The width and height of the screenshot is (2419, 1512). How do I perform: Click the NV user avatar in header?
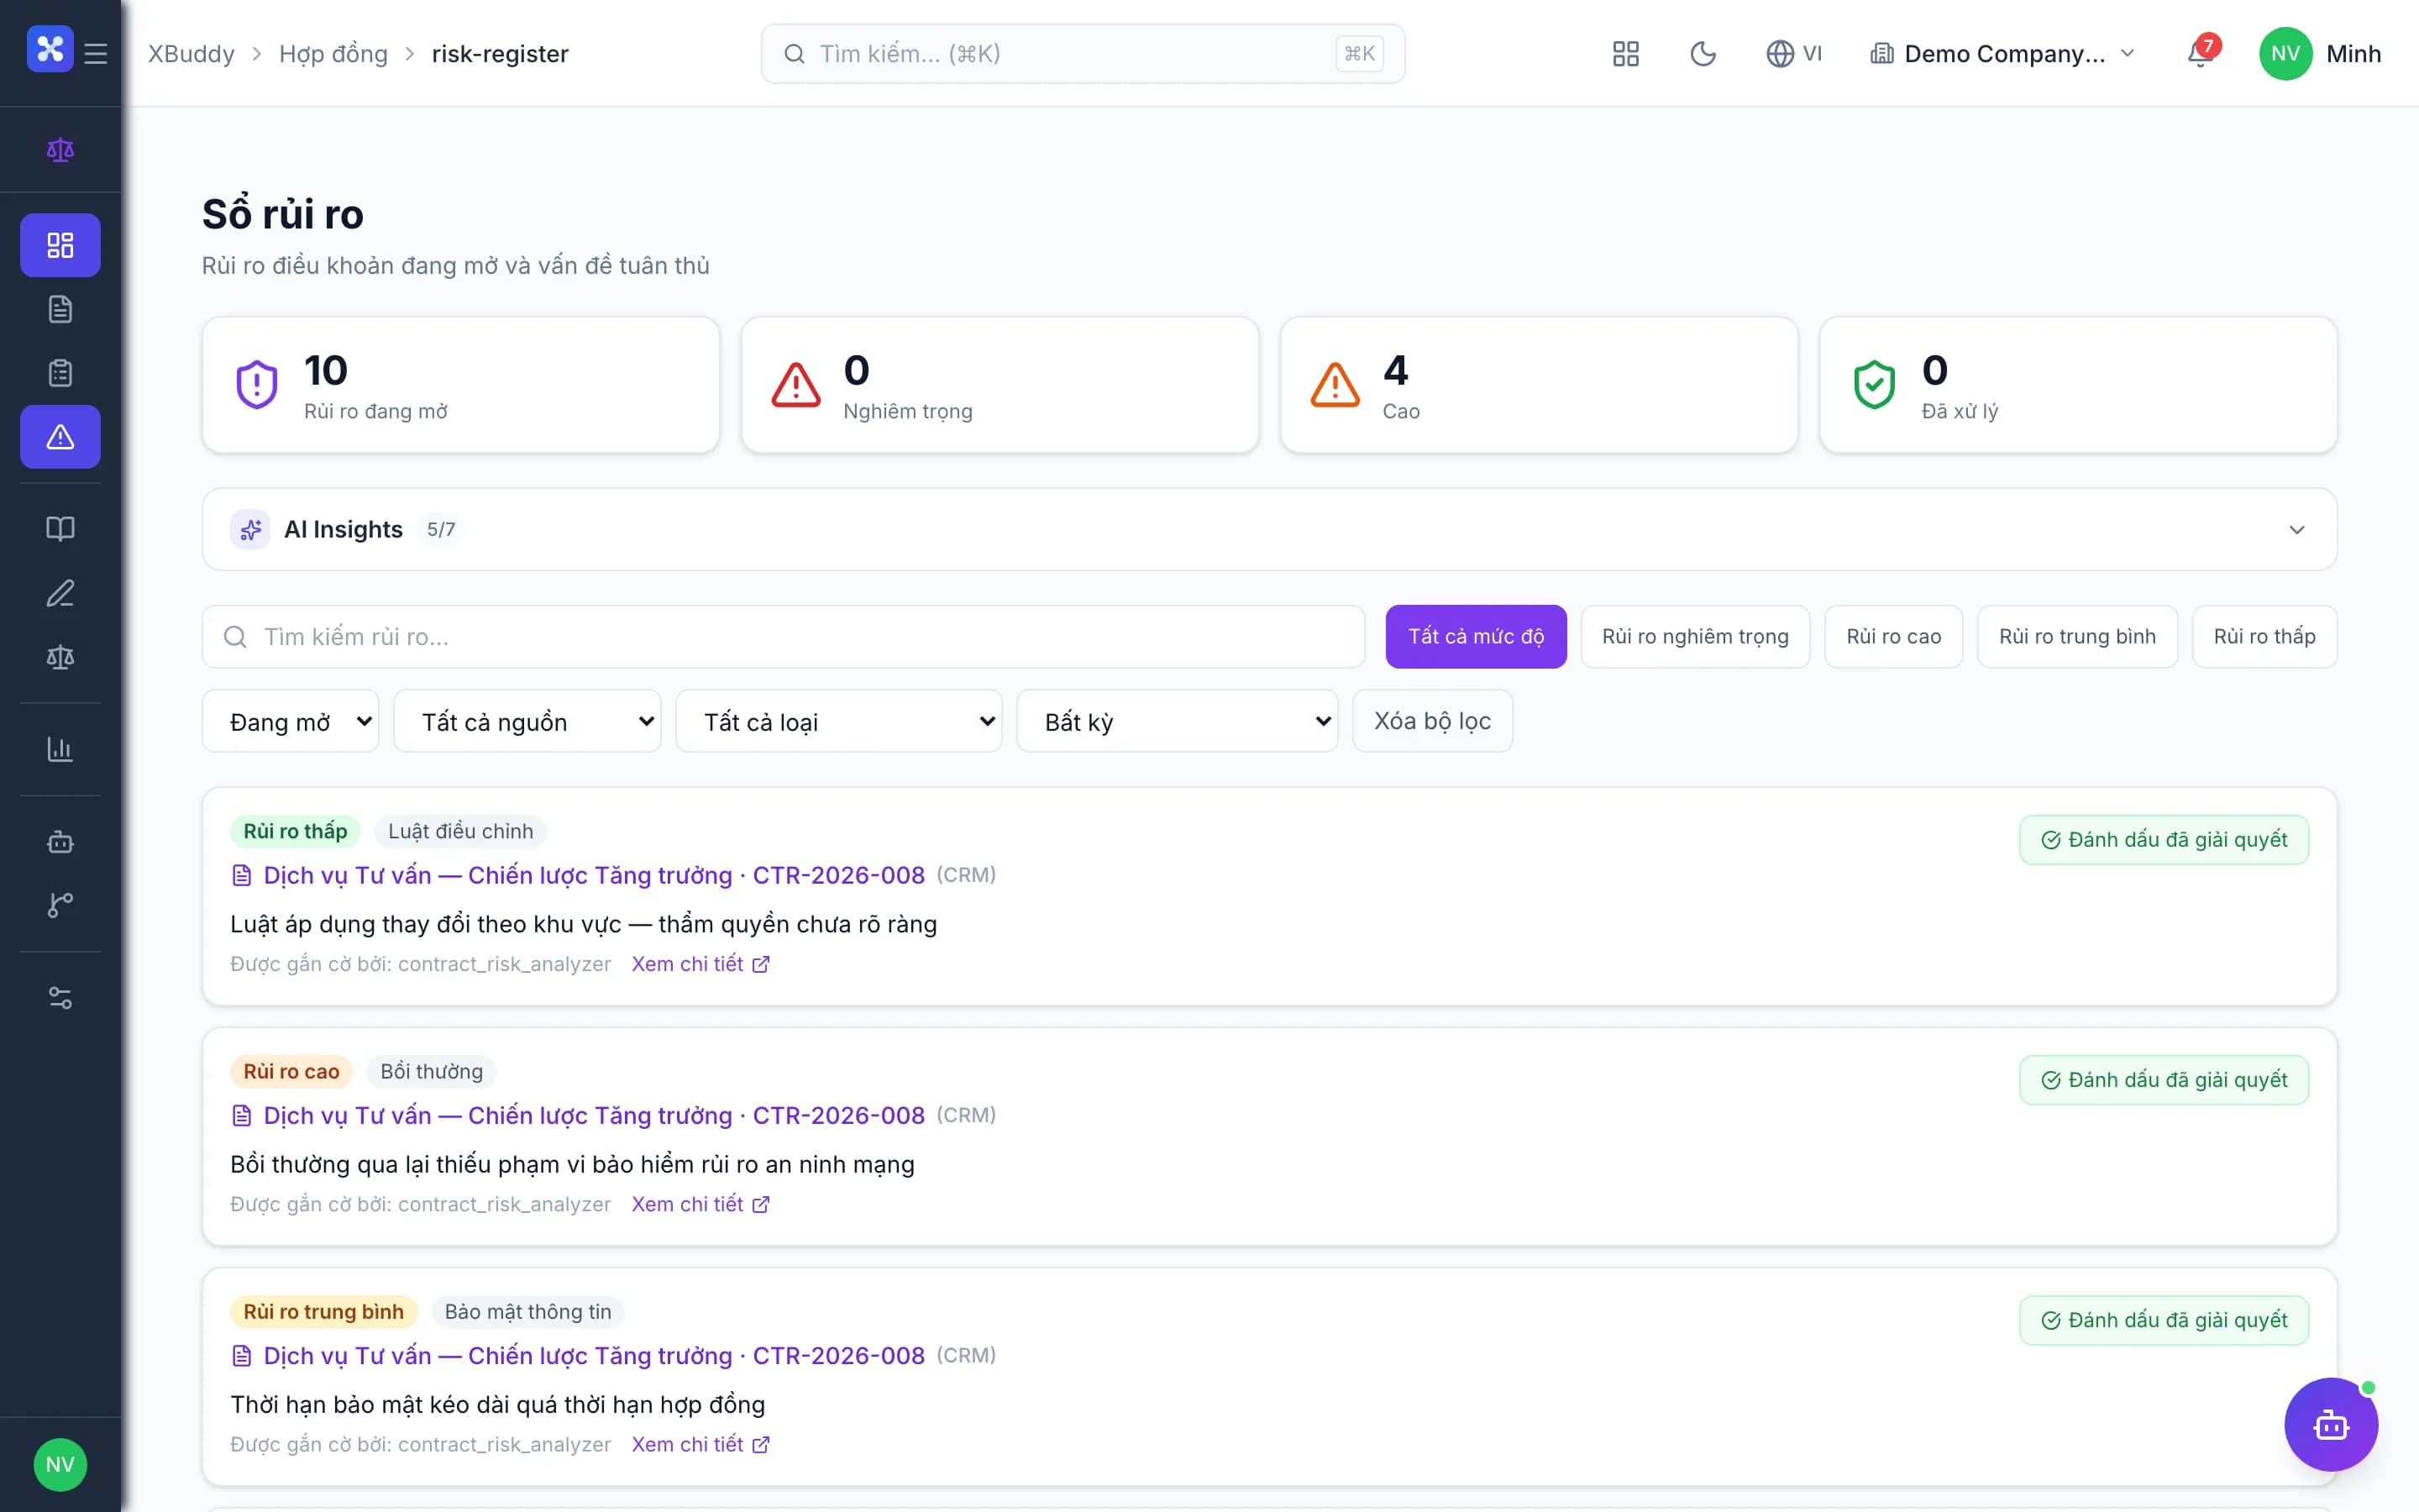(x=2286, y=54)
